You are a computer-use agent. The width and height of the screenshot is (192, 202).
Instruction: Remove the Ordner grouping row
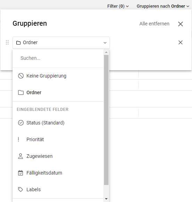[x=181, y=42]
